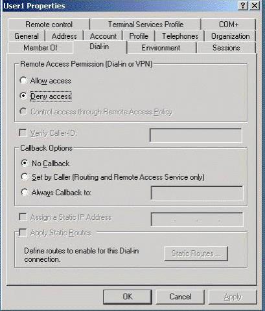265x311 pixels.
Task: Open the Address tab
Action: point(64,36)
